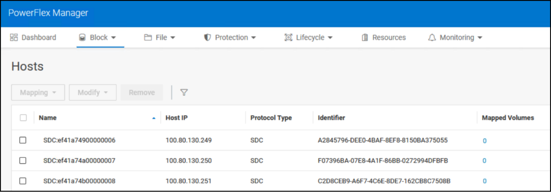Open the Block menu label
551x192 pixels.
coord(99,37)
